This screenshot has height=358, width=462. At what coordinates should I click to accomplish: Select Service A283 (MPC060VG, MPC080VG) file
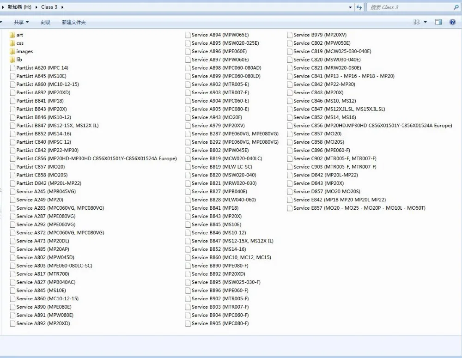point(61,208)
